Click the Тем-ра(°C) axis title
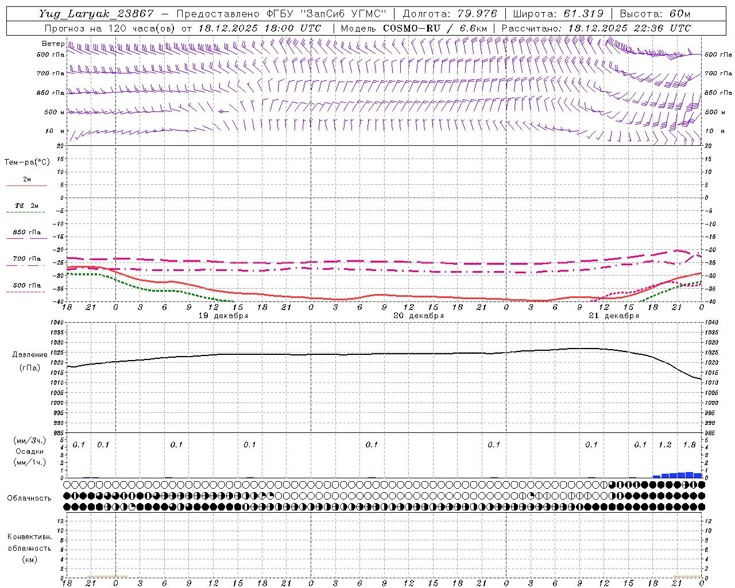 tap(27, 163)
